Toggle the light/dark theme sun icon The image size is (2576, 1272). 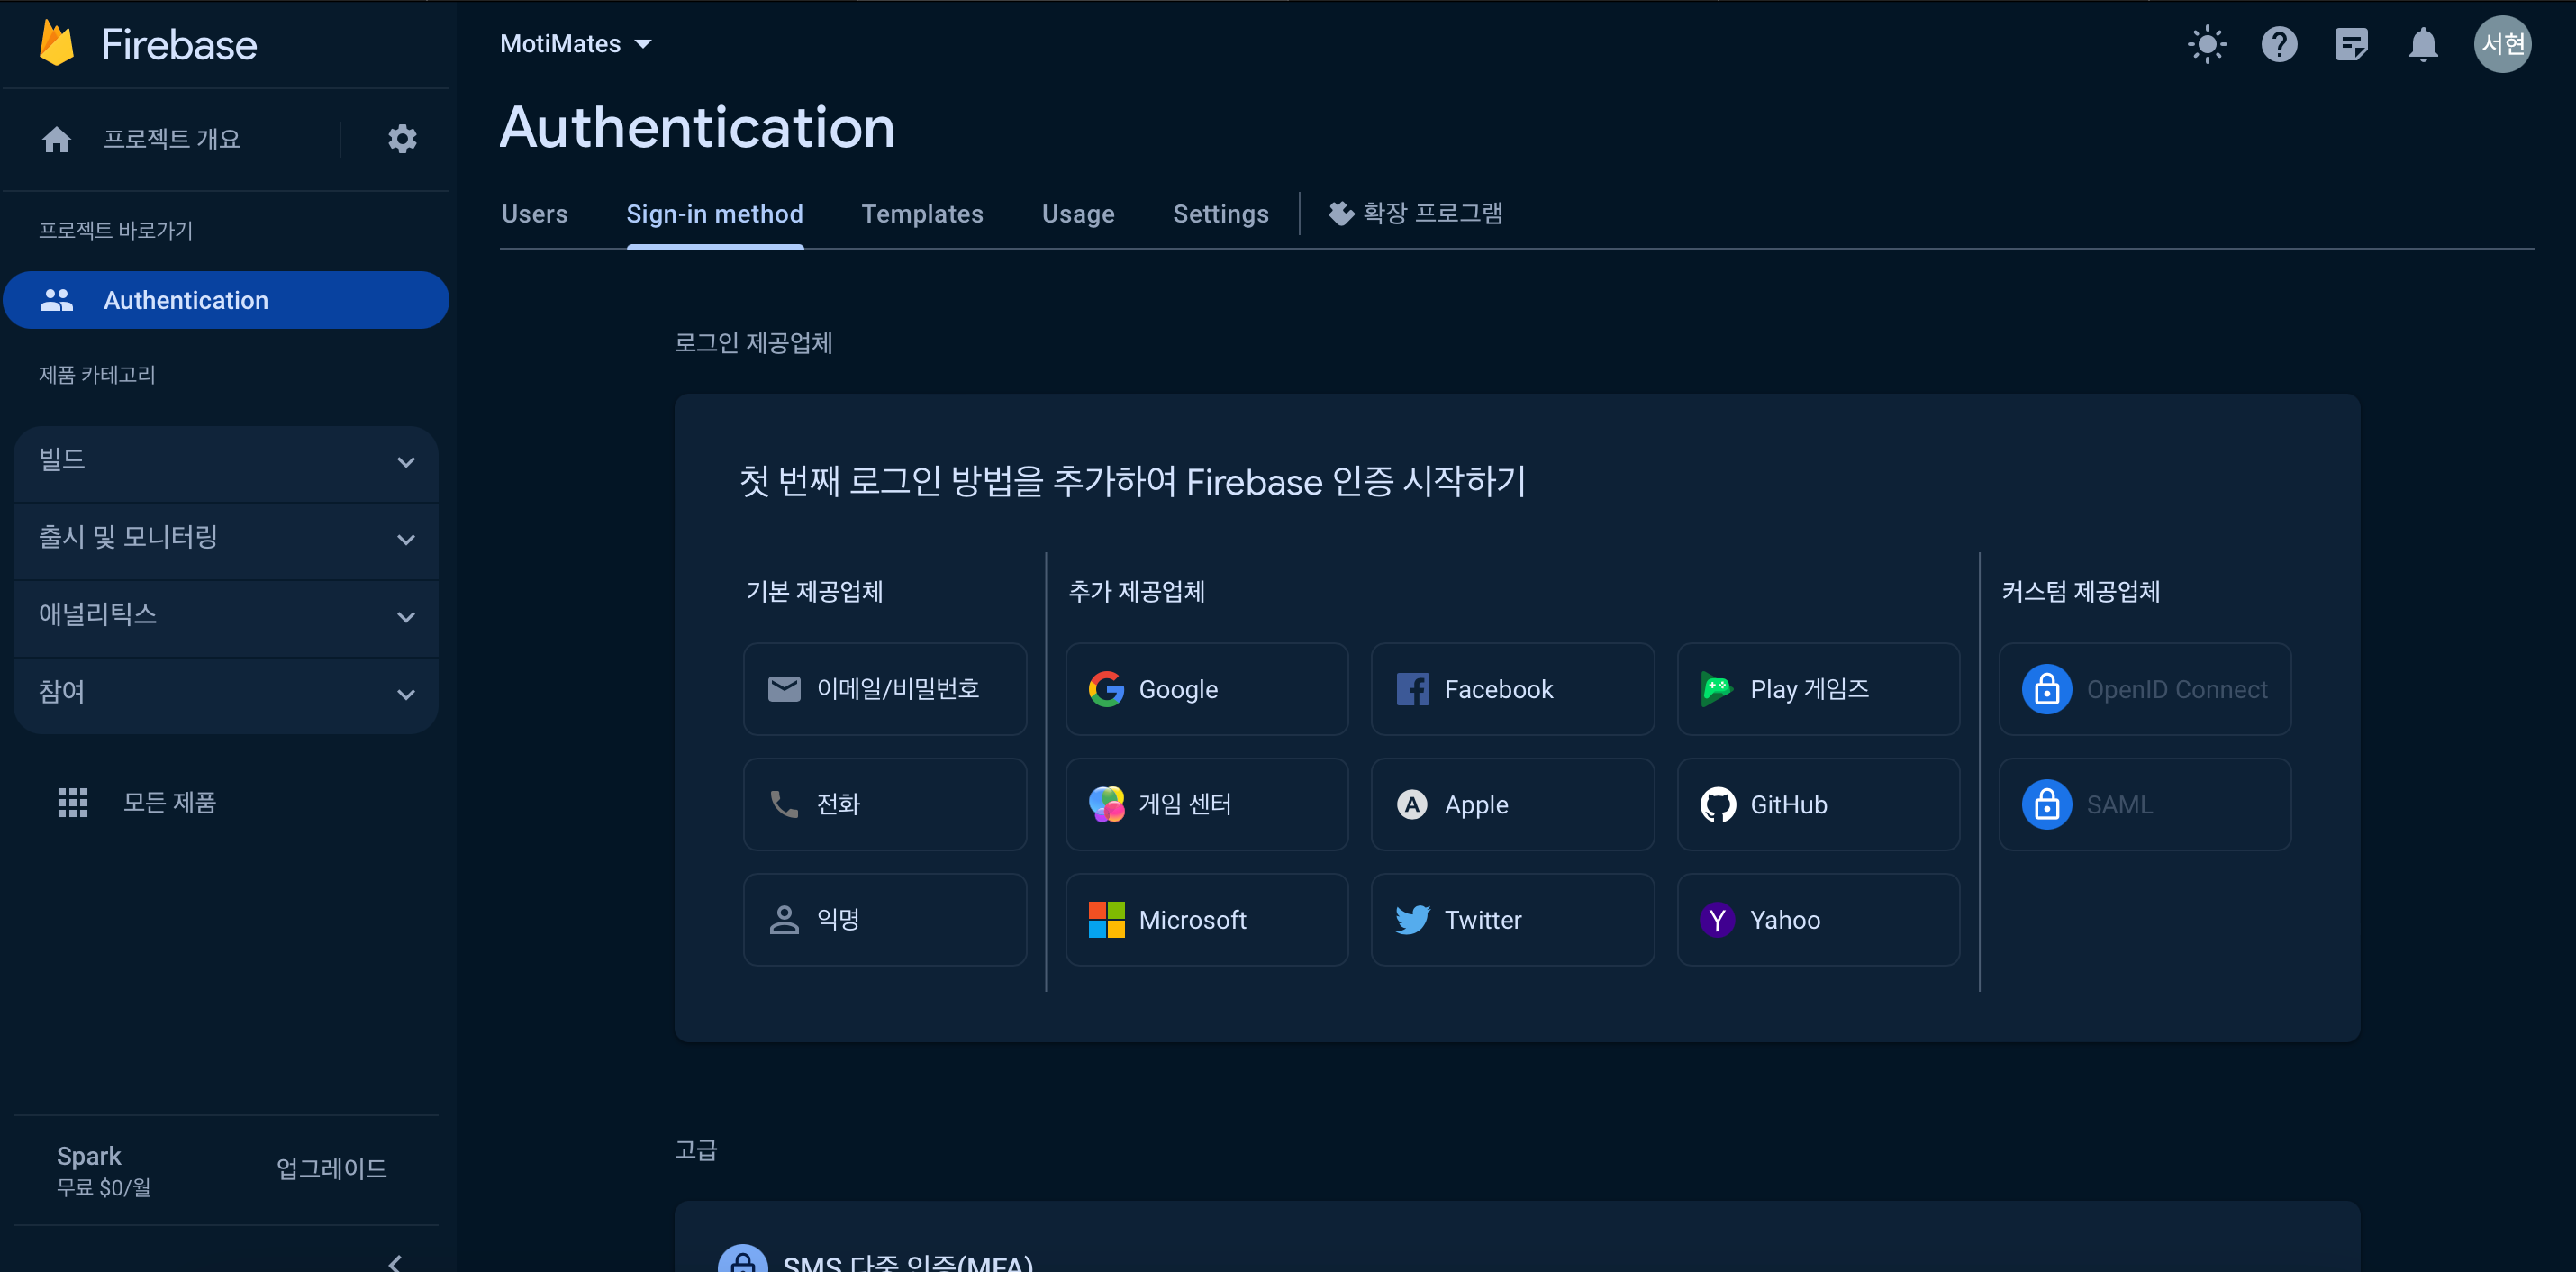[2206, 44]
